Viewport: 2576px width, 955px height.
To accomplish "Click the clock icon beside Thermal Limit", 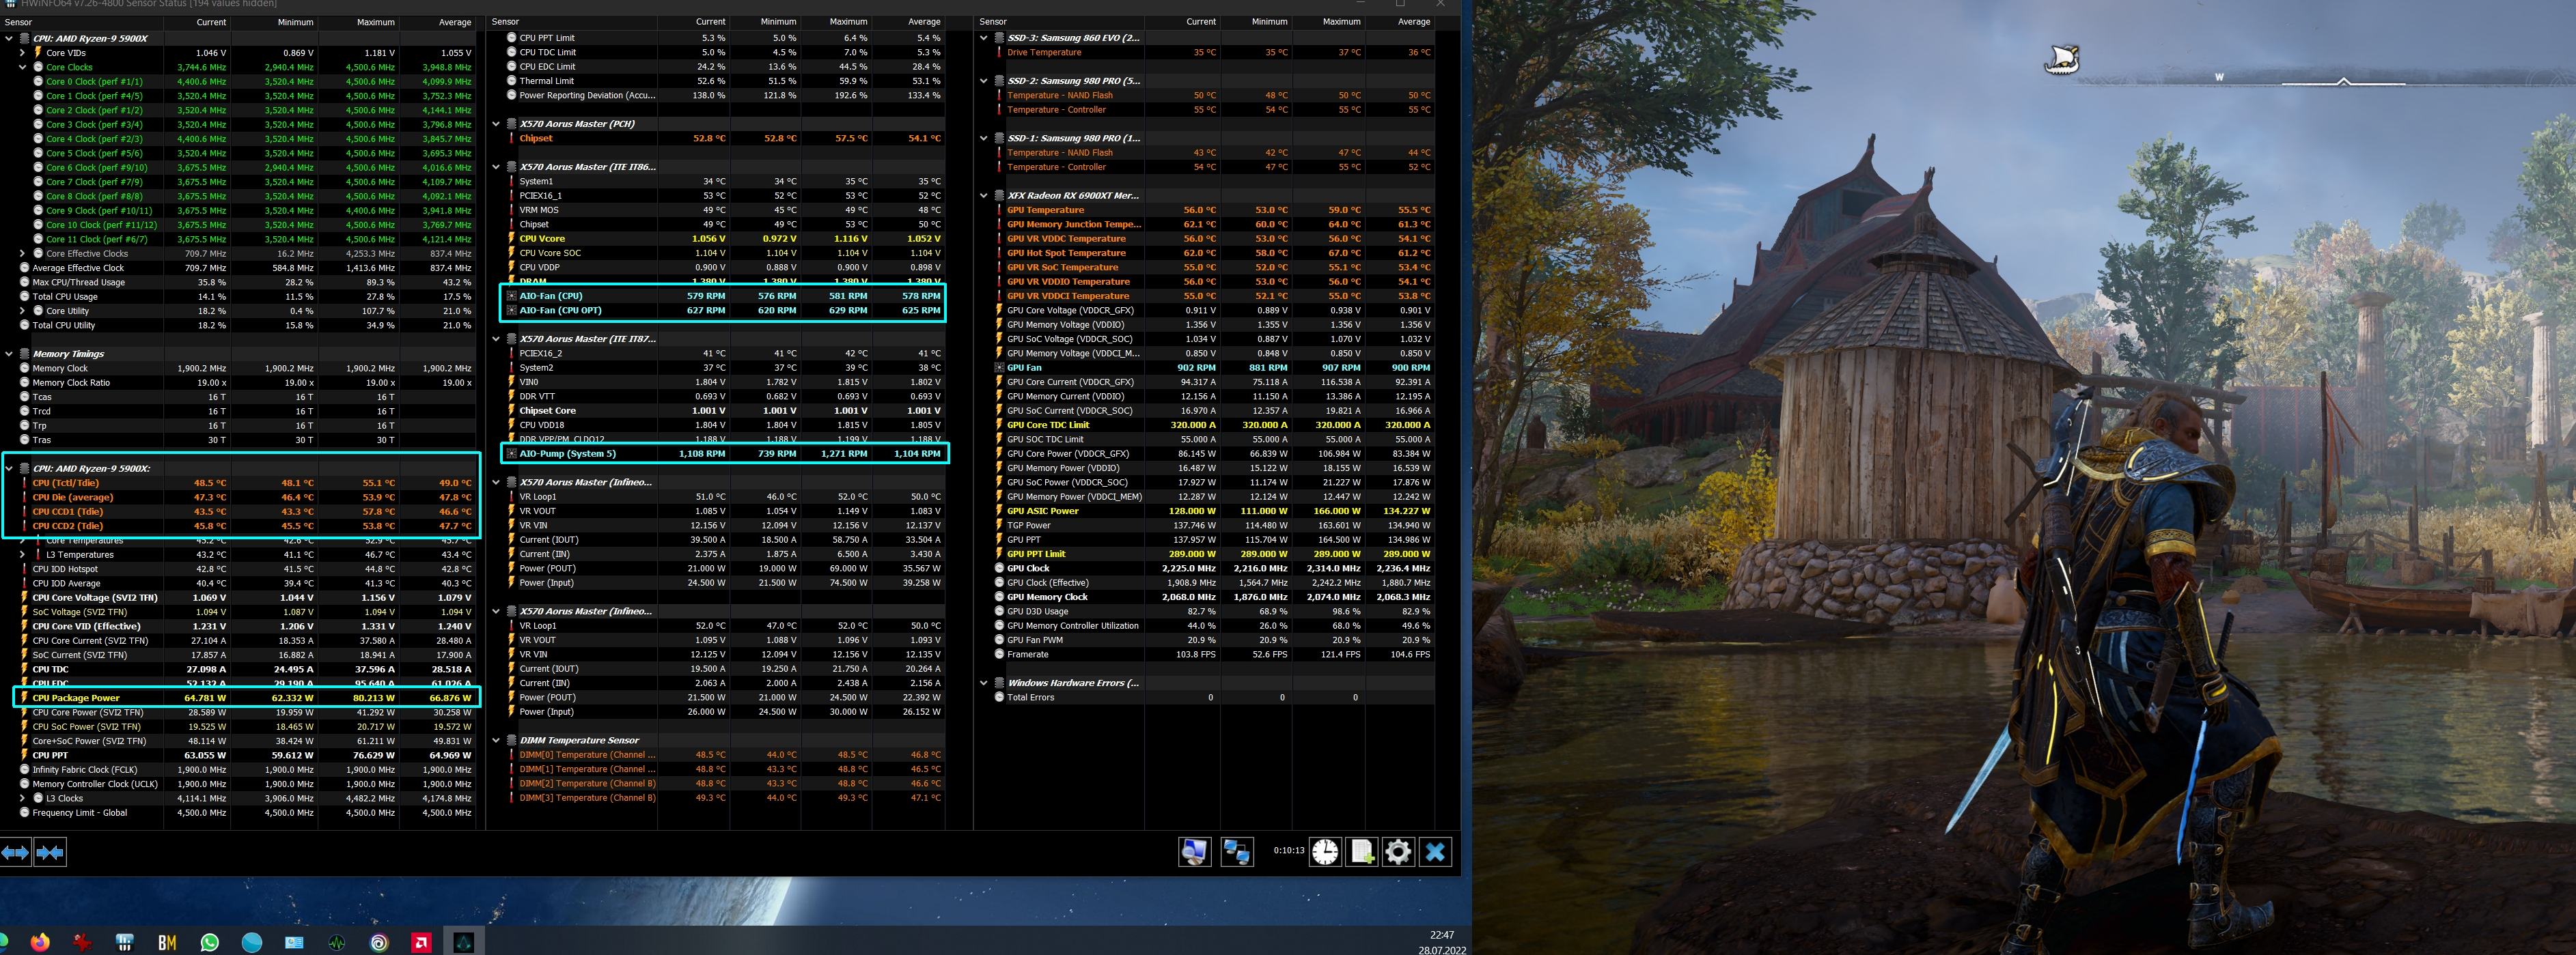I will (x=512, y=81).
